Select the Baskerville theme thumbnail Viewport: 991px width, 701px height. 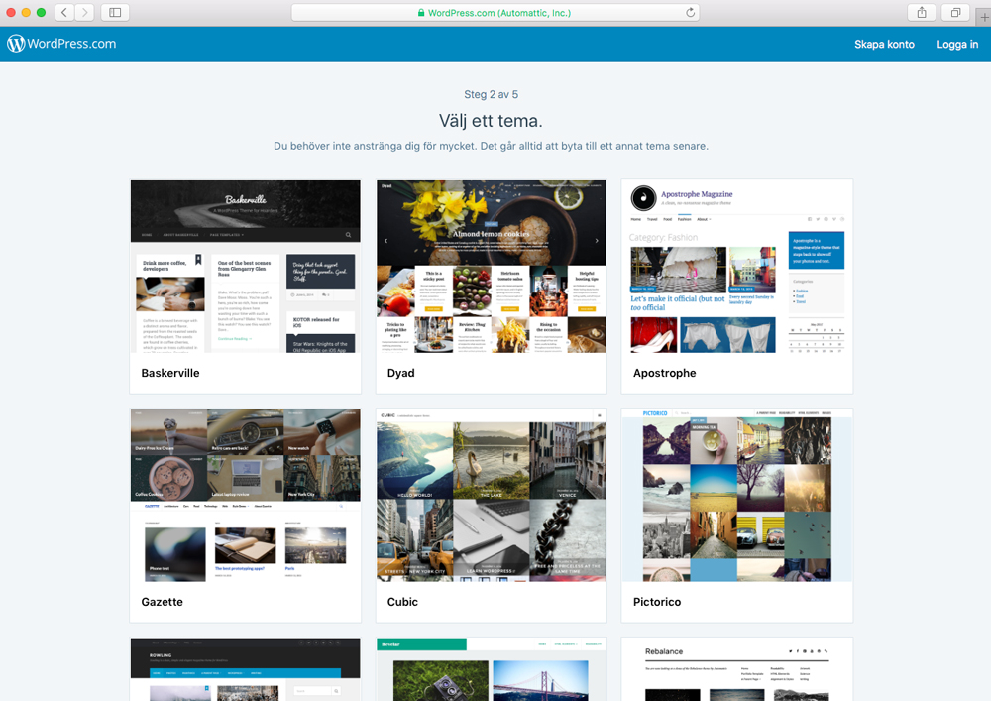(x=246, y=267)
